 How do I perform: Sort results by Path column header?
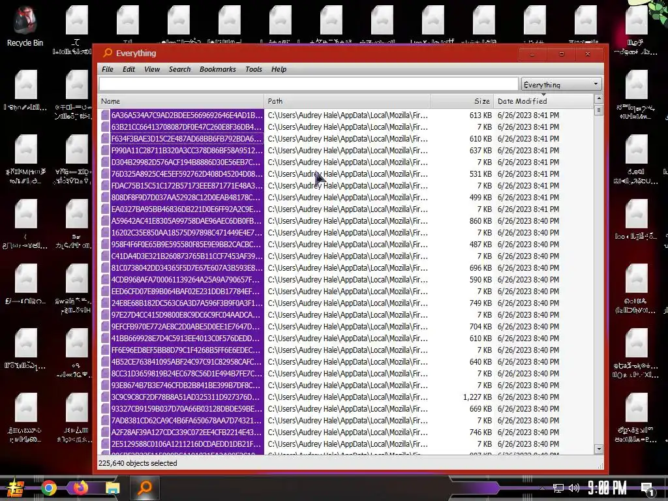pos(347,101)
